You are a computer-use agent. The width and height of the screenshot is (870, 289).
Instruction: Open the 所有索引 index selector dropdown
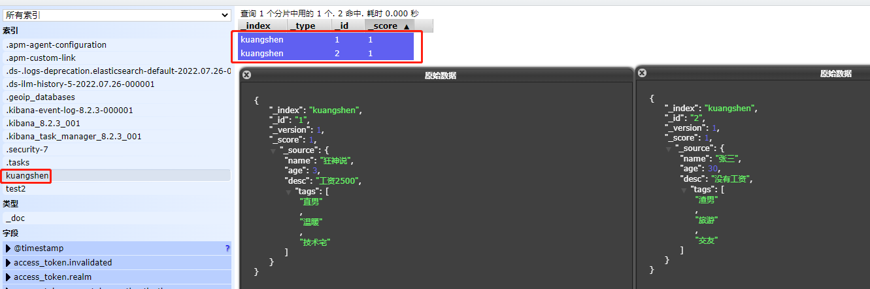point(116,14)
